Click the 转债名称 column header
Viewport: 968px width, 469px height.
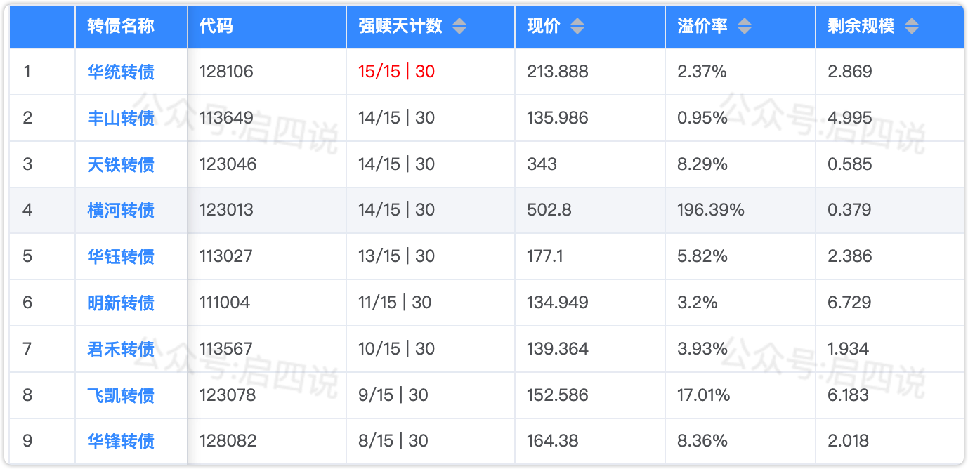pyautogui.click(x=121, y=27)
